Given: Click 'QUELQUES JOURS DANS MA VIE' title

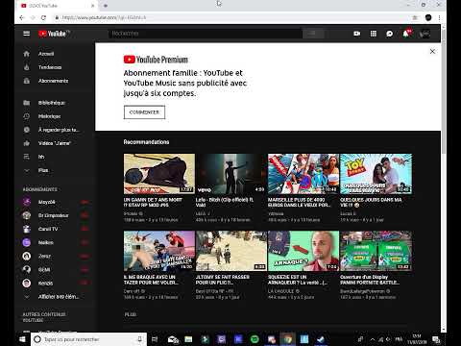Looking at the screenshot, I should click(x=371, y=202).
